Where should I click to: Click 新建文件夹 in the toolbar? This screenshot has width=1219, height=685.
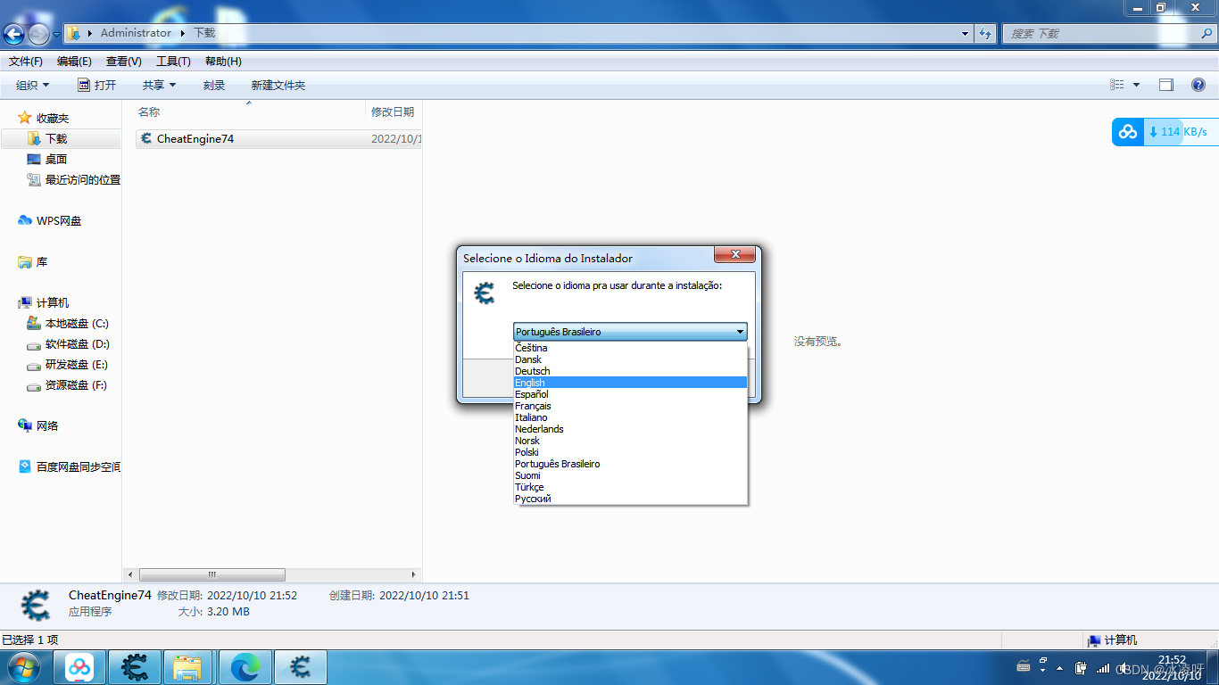click(x=278, y=85)
